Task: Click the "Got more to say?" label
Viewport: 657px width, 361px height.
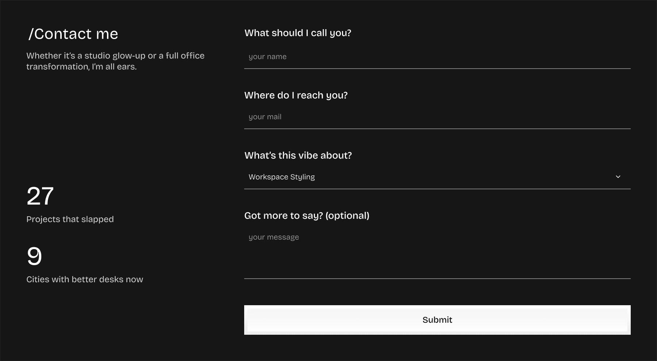Action: click(x=307, y=216)
